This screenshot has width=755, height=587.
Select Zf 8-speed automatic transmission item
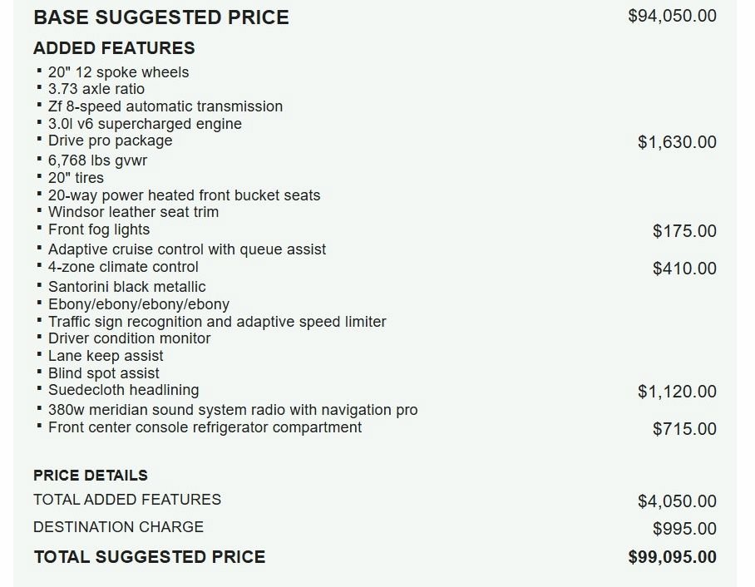pos(165,106)
